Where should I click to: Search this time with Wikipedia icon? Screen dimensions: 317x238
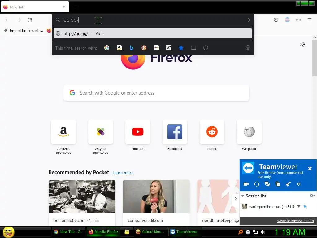pyautogui.click(x=169, y=48)
